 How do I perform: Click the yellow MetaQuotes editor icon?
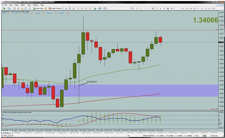click(46, 9)
